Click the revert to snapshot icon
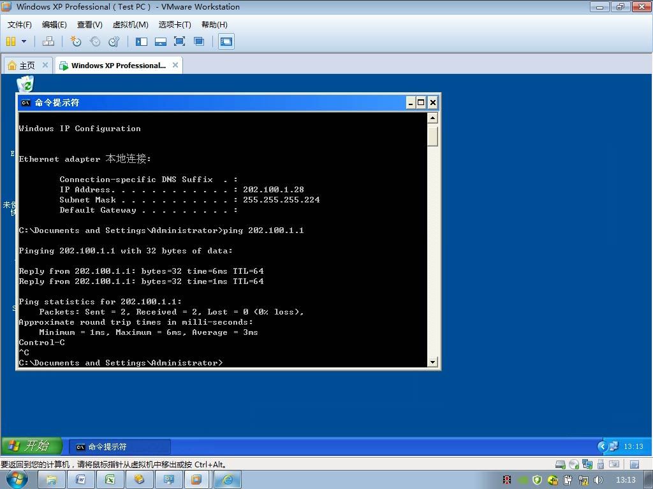 [95, 41]
